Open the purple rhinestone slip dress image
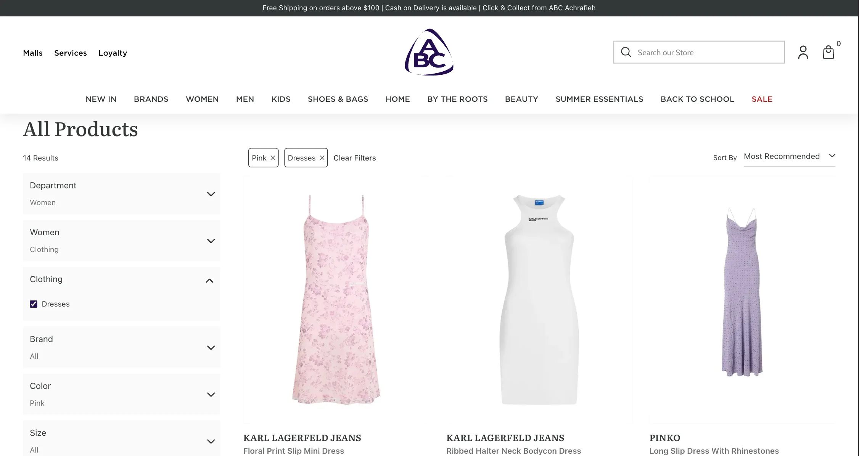859x456 pixels. (742, 300)
